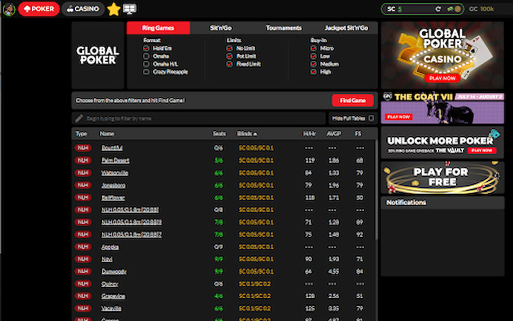513x321 pixels.
Task: Switch to the Sit'n'Go tab
Action: 221,28
